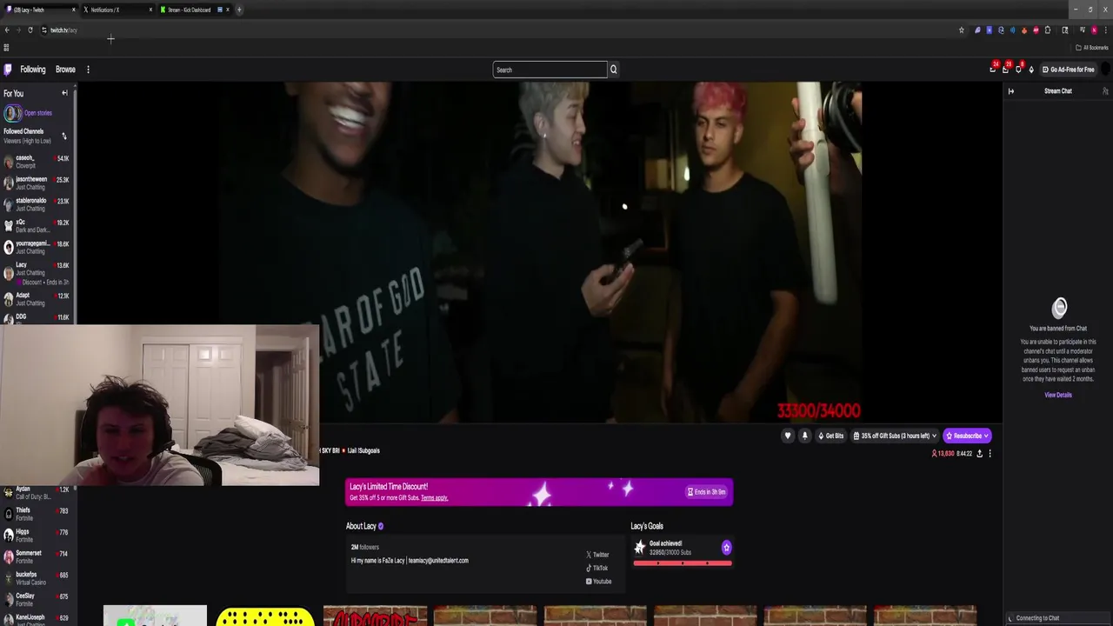Open the buckefps channel in sidebar
Viewport: 1113px width, 626px height.
pyautogui.click(x=37, y=578)
